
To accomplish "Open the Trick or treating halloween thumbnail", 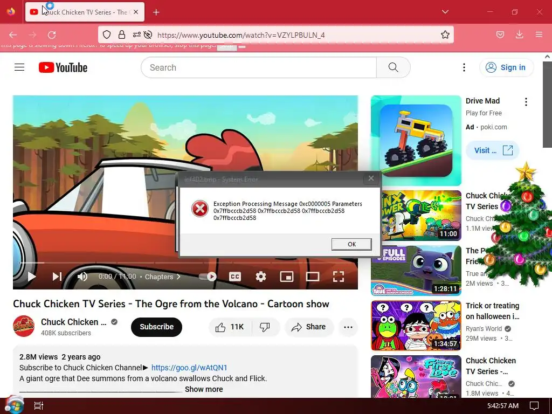I will tap(416, 326).
